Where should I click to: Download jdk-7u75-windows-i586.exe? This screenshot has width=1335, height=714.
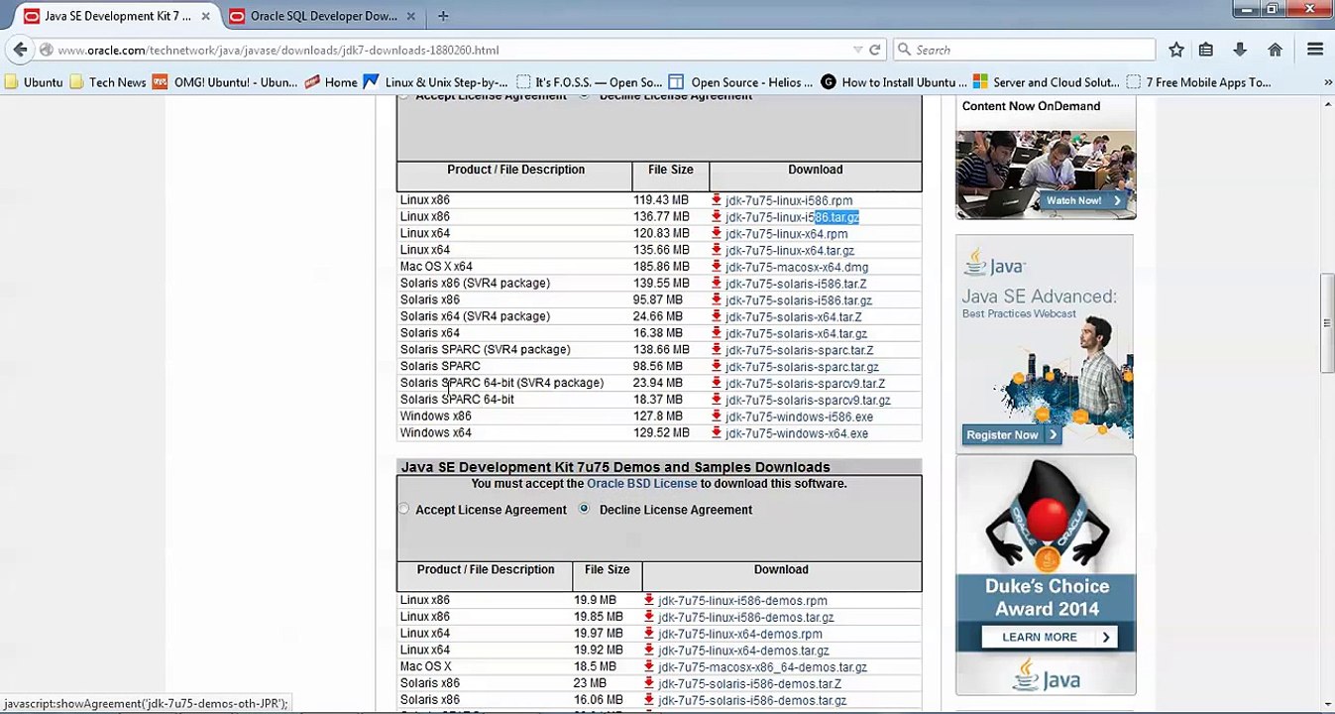click(799, 416)
